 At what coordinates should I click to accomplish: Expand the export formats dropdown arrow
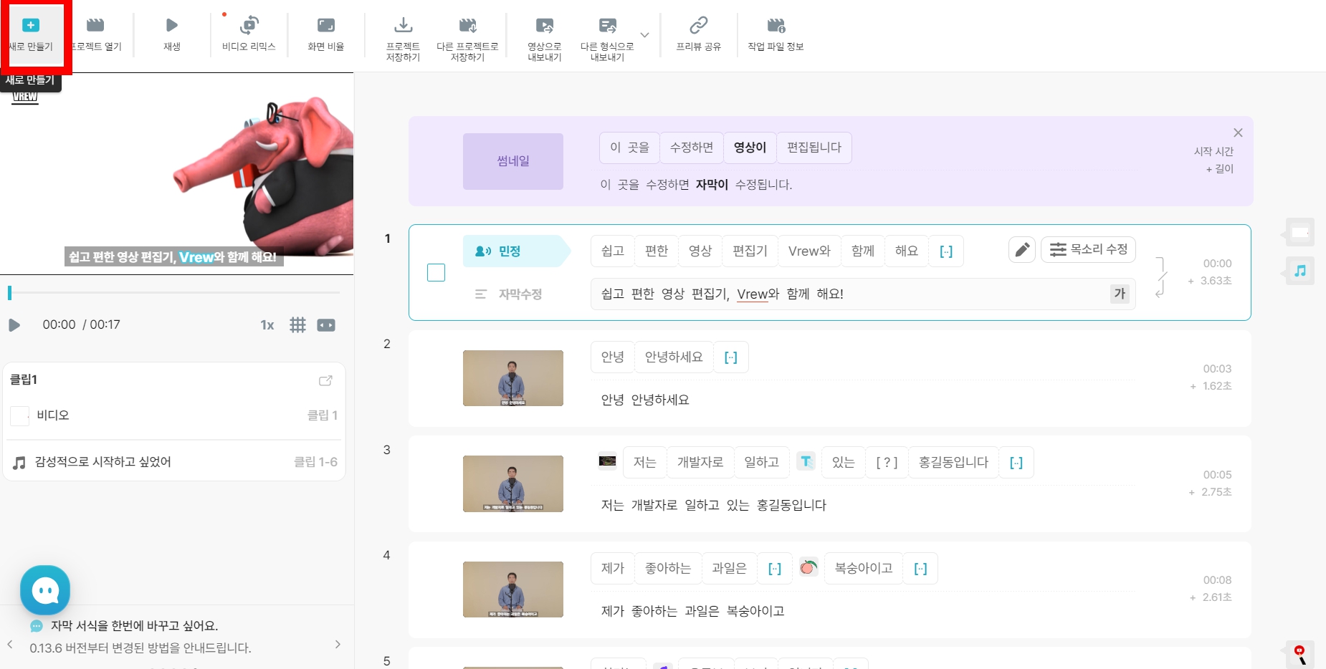tap(644, 34)
